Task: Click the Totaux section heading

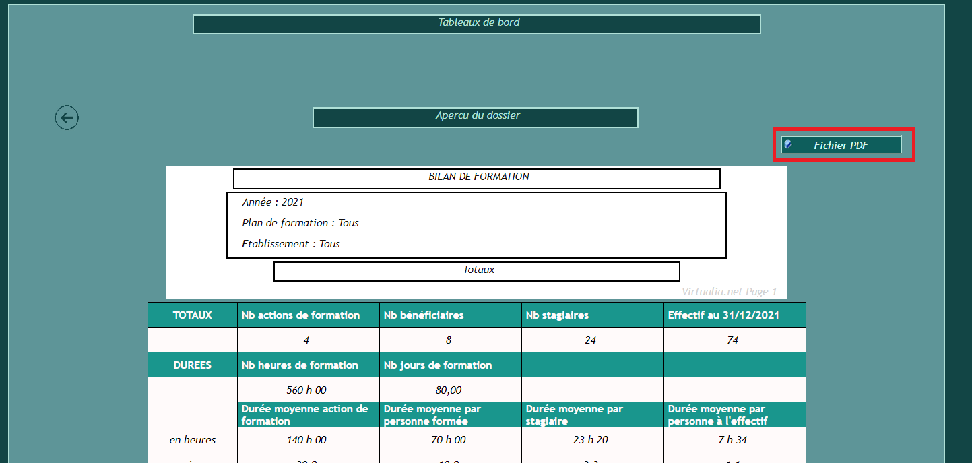Action: point(477,271)
